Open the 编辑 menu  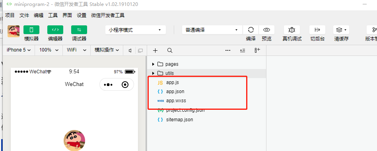(39, 15)
